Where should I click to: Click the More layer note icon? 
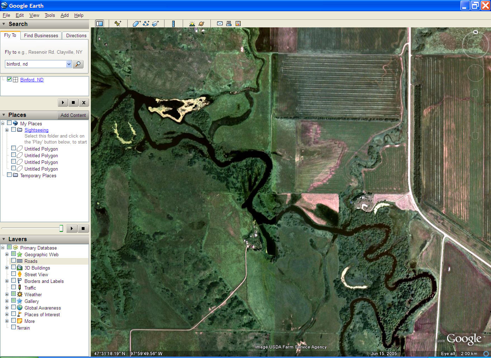20,321
